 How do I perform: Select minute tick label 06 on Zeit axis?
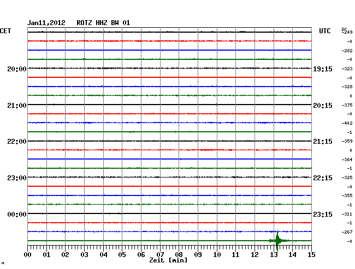141,255
